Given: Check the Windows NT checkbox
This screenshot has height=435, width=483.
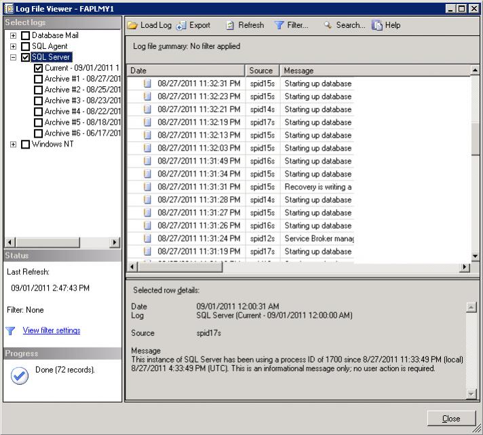Looking at the screenshot, I should tap(26, 144).
